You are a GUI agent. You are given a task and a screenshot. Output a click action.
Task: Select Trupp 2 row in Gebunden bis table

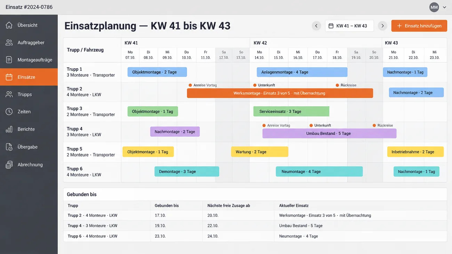255,215
